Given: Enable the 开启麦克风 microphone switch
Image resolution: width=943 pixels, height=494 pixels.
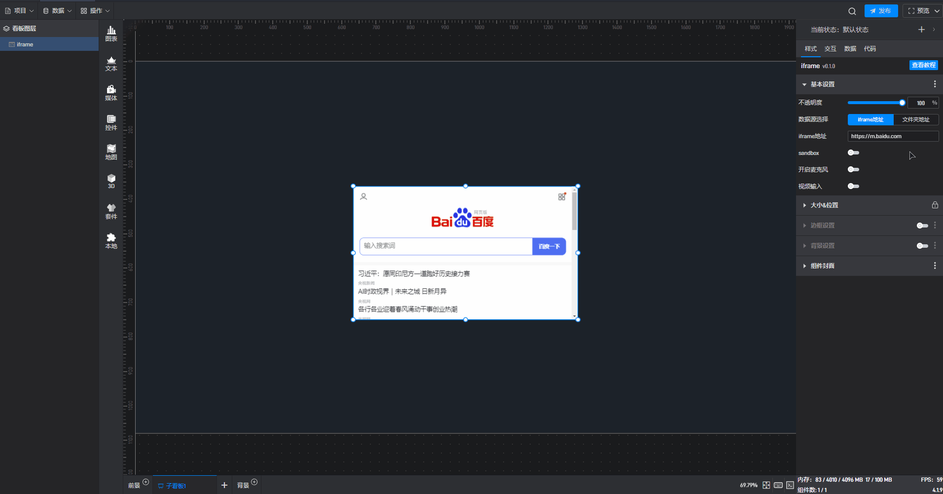Looking at the screenshot, I should [853, 170].
